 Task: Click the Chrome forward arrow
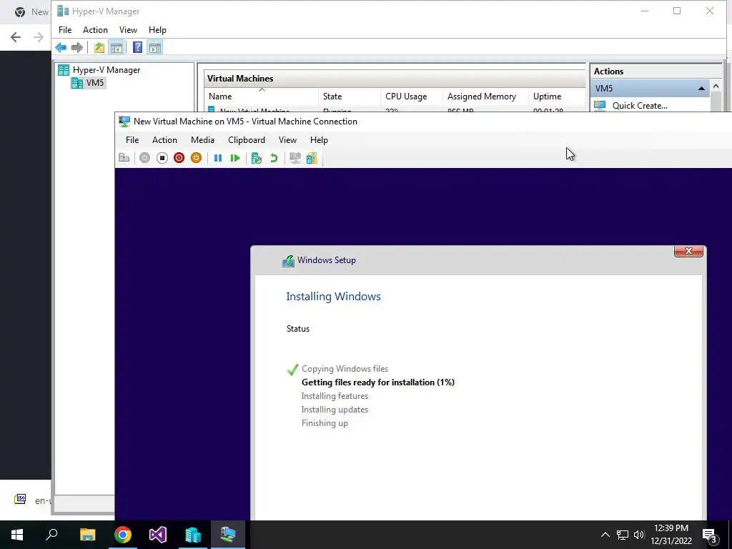pos(39,37)
